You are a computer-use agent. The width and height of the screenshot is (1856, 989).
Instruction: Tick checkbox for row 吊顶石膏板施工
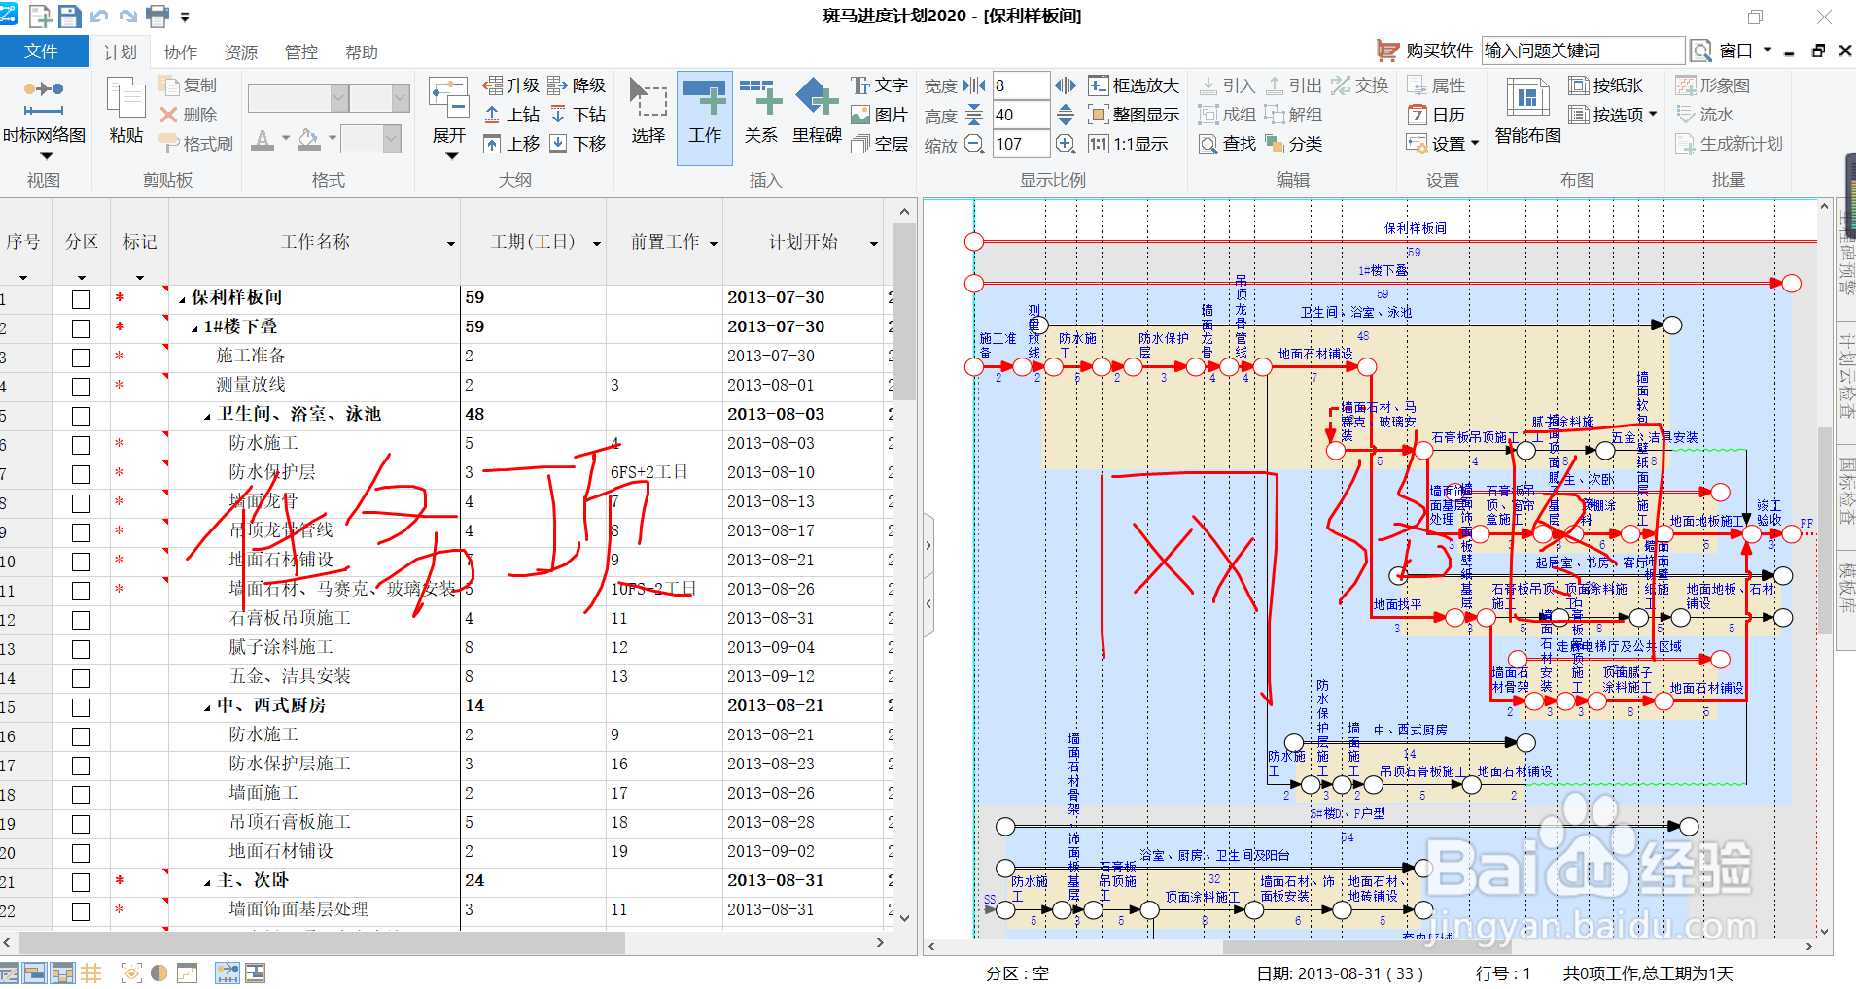pos(81,824)
